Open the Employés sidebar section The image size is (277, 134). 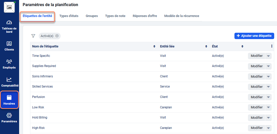9,62
